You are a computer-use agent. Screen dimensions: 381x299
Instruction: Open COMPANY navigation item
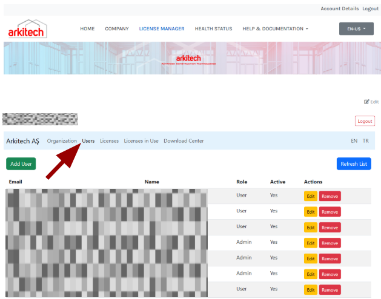[x=117, y=28]
